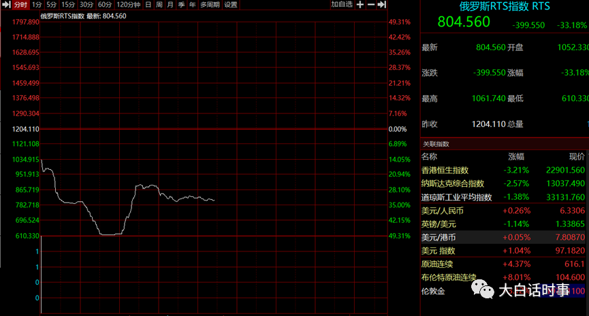The image size is (589, 316).
Task: Click the 33131.760 Dow Jones price
Action: 565,197
